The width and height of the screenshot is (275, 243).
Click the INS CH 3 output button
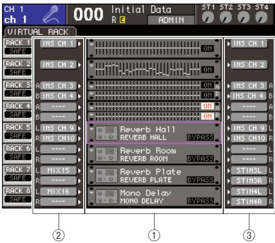coord(249,86)
